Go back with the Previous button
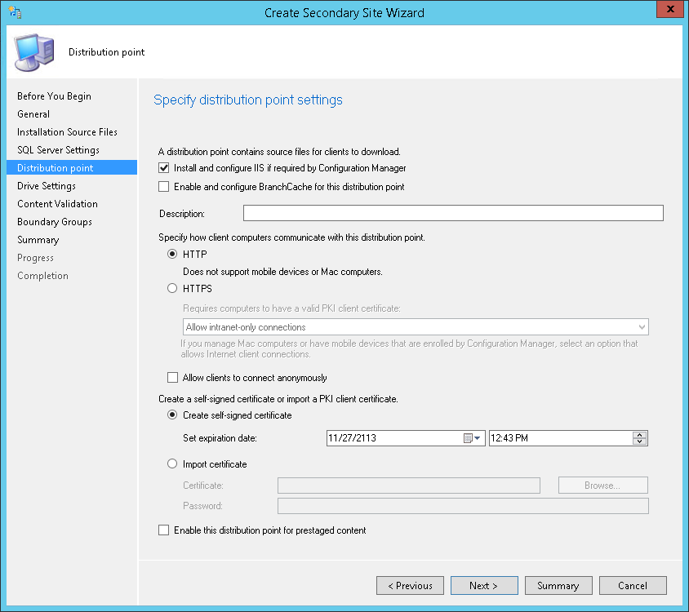This screenshot has width=689, height=612. click(x=410, y=586)
